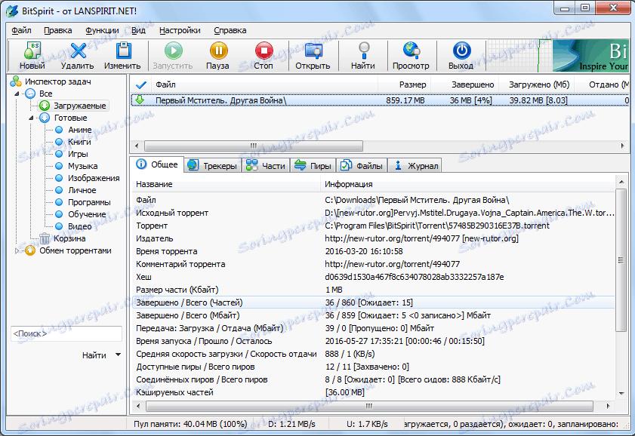
Task: Click the Новый toolbar icon
Action: [x=32, y=51]
